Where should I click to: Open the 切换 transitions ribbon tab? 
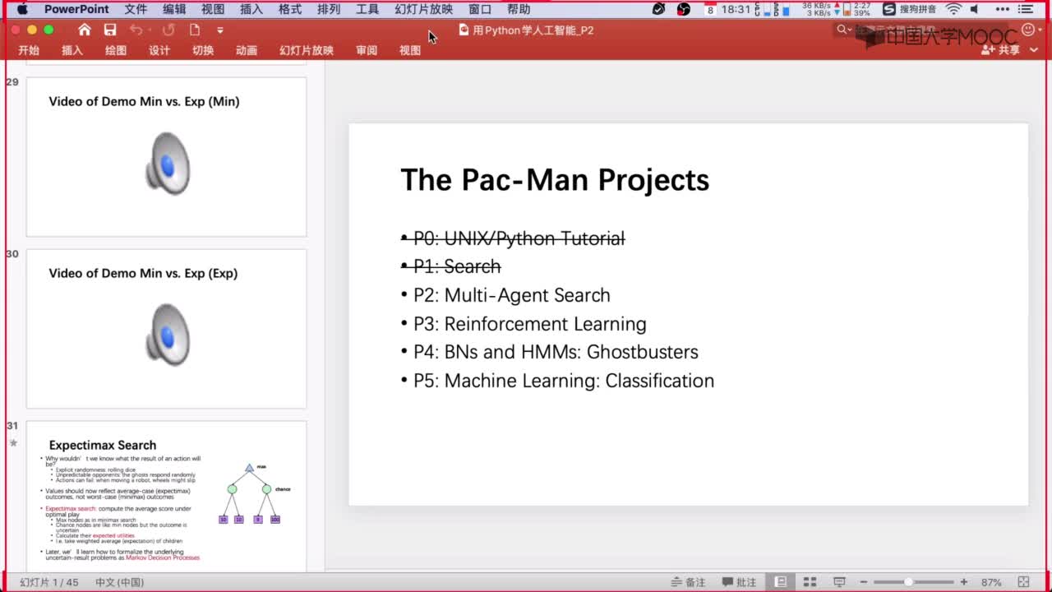[x=203, y=50]
